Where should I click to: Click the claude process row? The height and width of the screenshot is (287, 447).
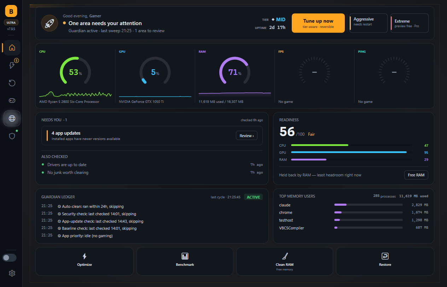point(354,205)
